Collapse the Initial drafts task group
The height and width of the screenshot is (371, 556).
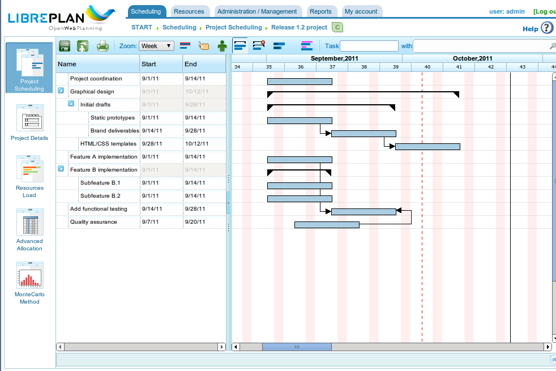click(71, 104)
